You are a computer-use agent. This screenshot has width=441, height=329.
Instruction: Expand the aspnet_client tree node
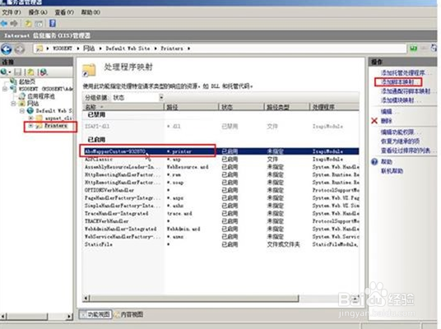(30, 118)
